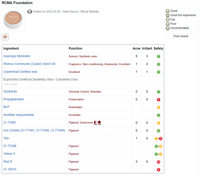
Task: Click the Post review button
Action: [181, 36]
